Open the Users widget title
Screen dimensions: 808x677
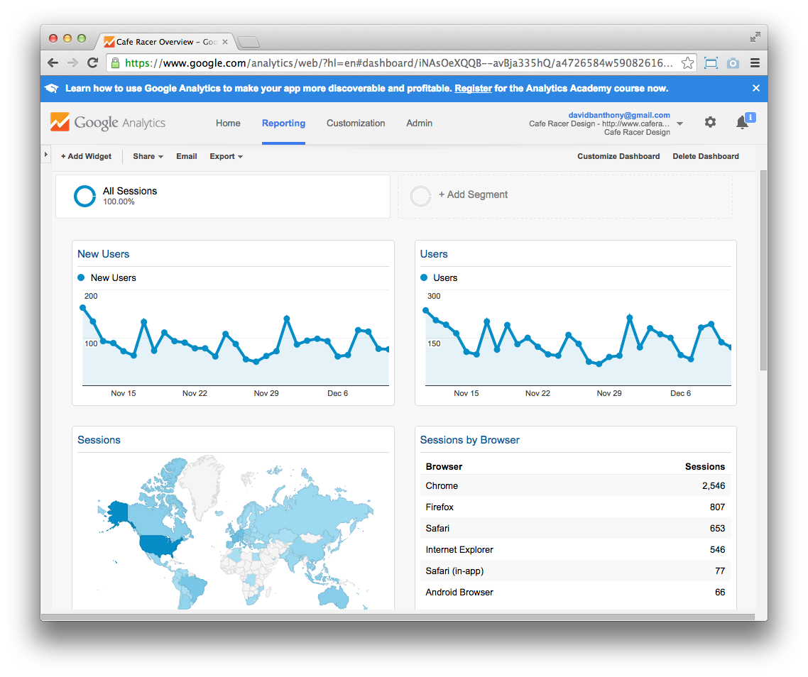coord(434,254)
